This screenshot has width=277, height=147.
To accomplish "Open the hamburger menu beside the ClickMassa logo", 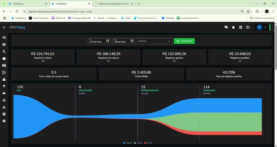I will tap(4, 27).
